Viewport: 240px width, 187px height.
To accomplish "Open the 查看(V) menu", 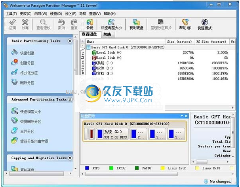I will [x=95, y=13].
